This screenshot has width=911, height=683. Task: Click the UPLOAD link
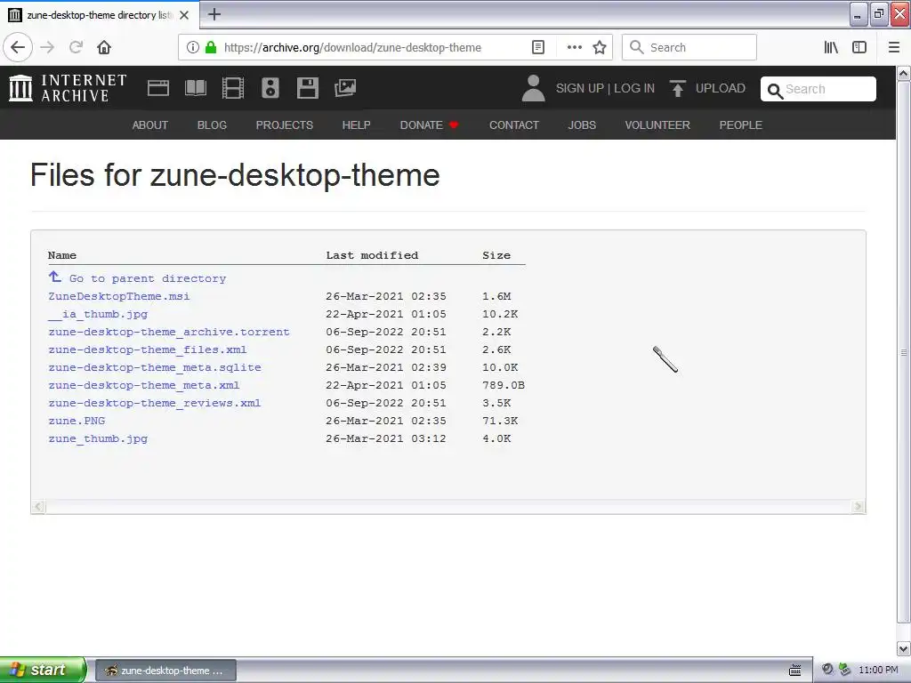coord(721,88)
